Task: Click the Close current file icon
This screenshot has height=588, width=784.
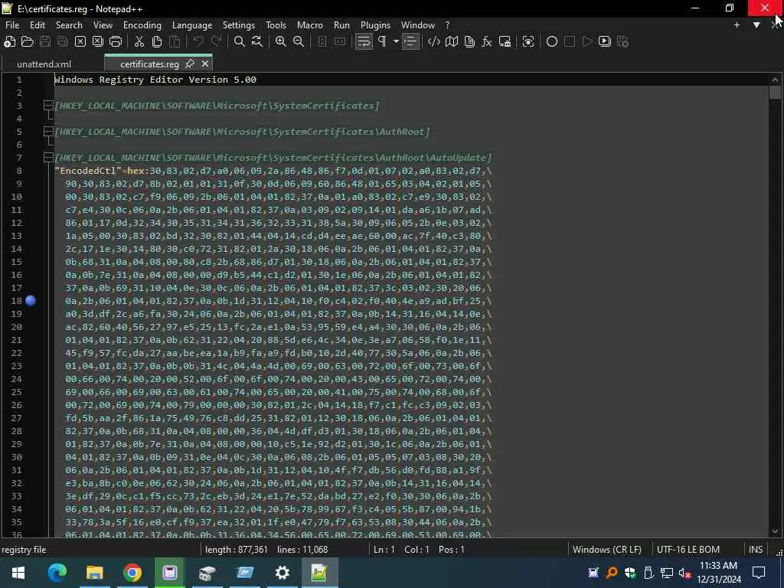Action: click(80, 42)
